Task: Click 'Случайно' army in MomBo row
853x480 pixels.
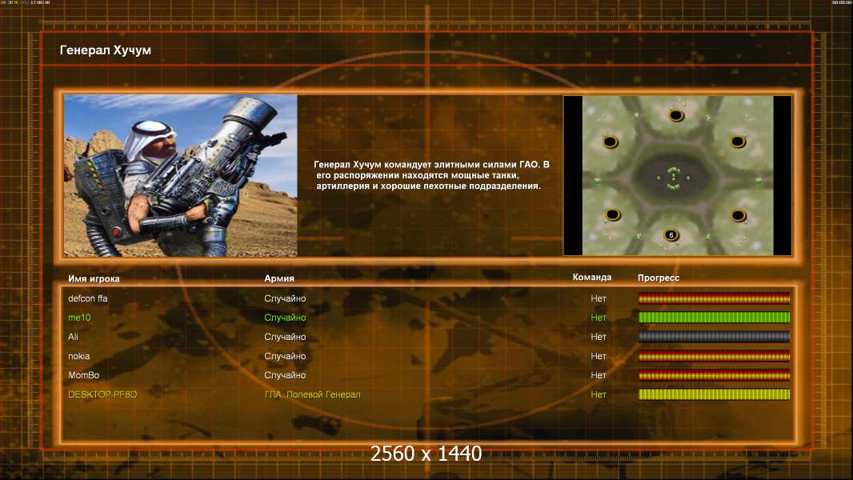Action: click(x=285, y=375)
